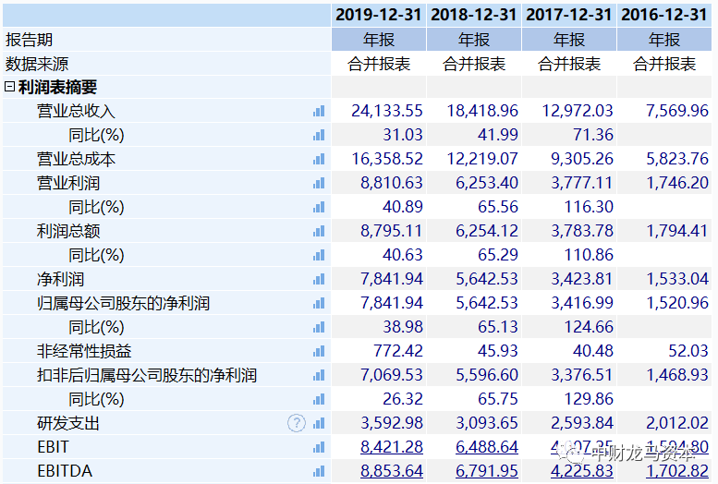This screenshot has width=718, height=484.
Task: Open chart icon for 归属母公司股东的净利润 row
Action: pyautogui.click(x=319, y=303)
